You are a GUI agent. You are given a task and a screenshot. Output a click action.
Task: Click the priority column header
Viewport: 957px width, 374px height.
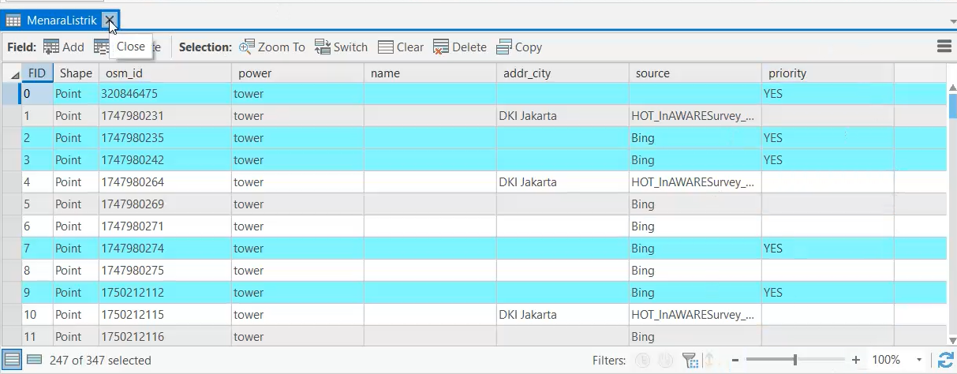pos(828,73)
